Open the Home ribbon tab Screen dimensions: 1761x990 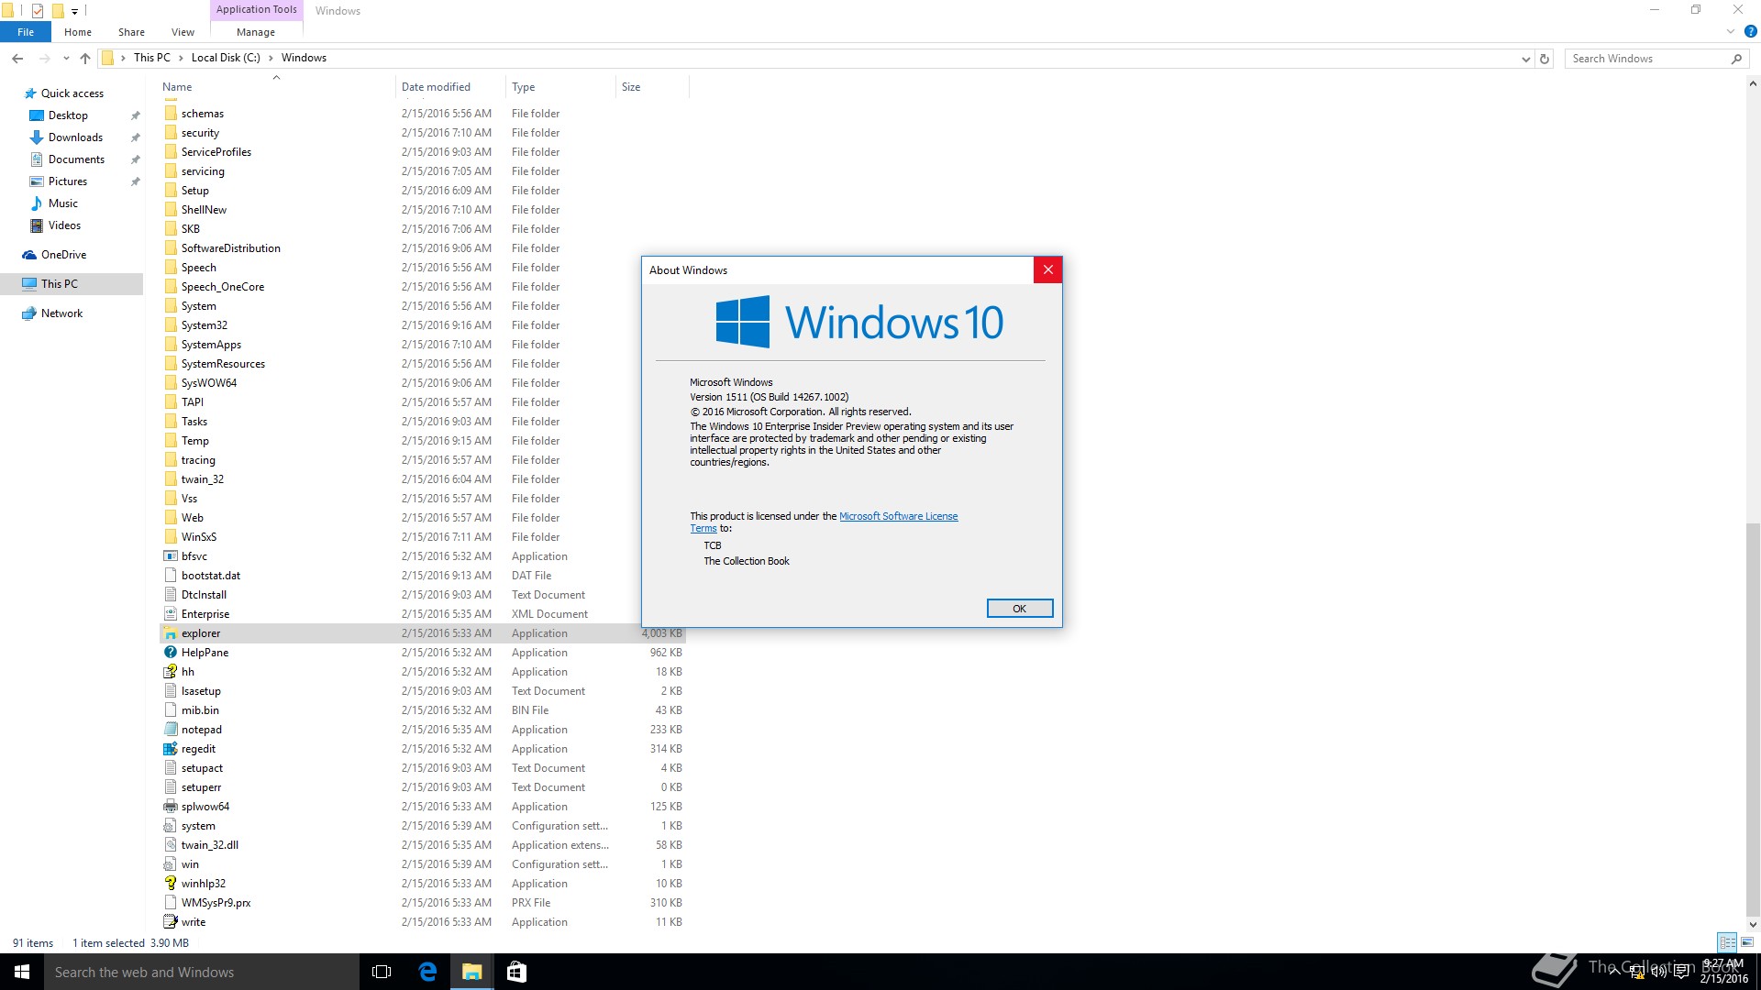78,32
